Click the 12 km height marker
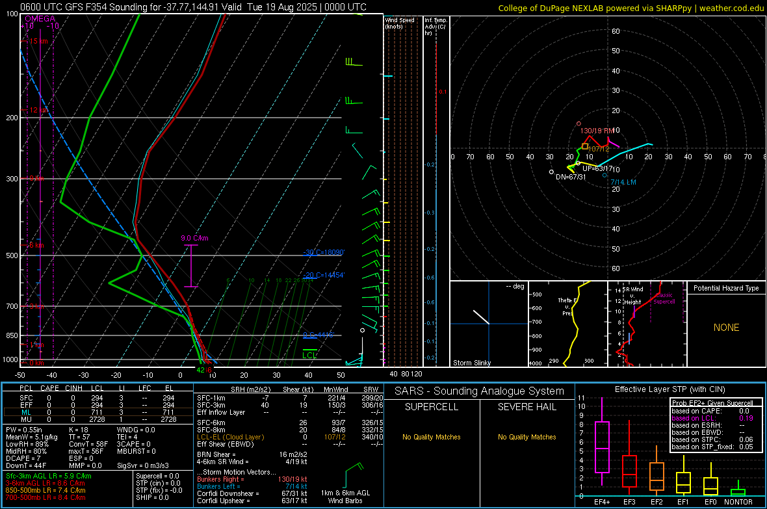 tap(38, 110)
